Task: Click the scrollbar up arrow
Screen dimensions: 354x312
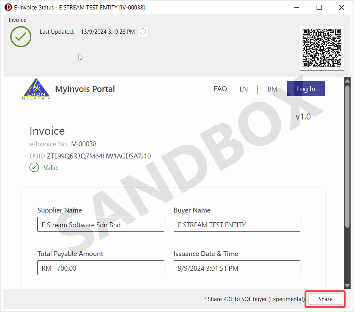Action: click(347, 81)
